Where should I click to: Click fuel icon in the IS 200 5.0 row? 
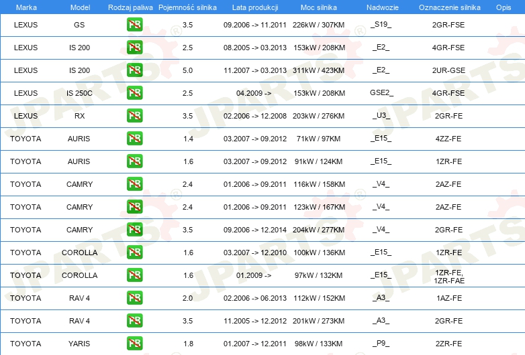pos(134,70)
